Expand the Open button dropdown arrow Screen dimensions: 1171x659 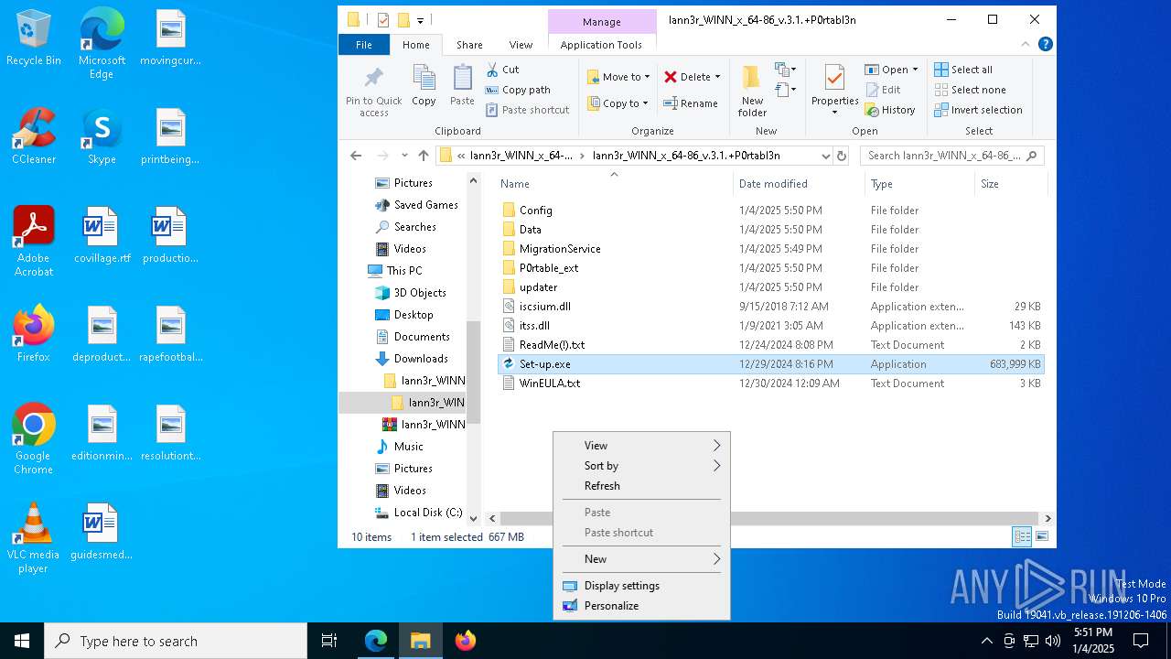click(915, 70)
